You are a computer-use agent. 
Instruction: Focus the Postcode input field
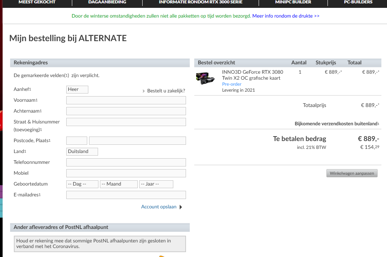76,141
